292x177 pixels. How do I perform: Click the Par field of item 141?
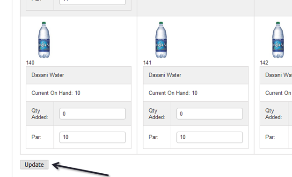(x=210, y=137)
